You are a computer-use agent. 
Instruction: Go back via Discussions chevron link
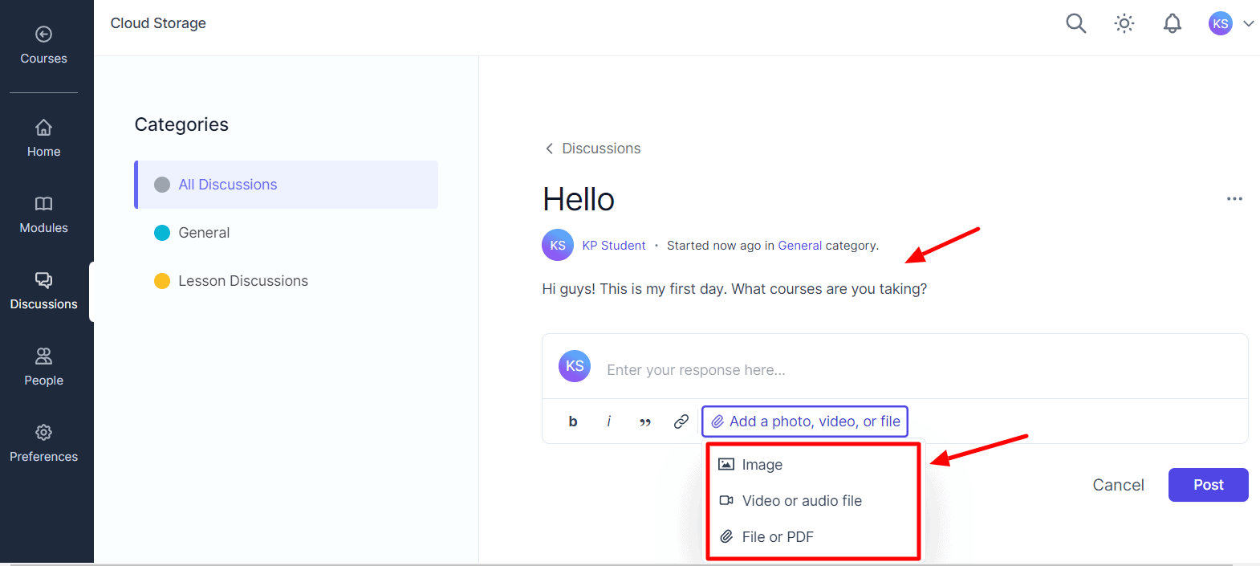593,149
